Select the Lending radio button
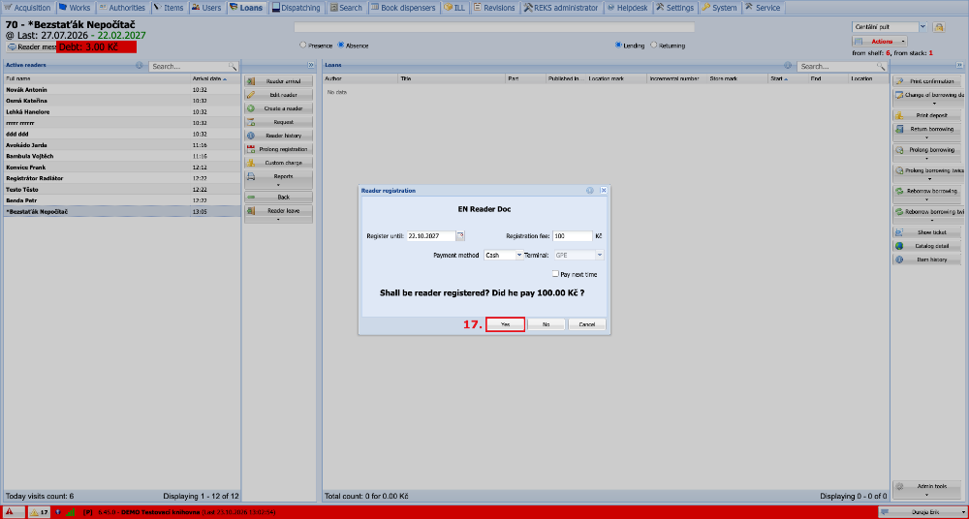The image size is (969, 519). (x=618, y=46)
